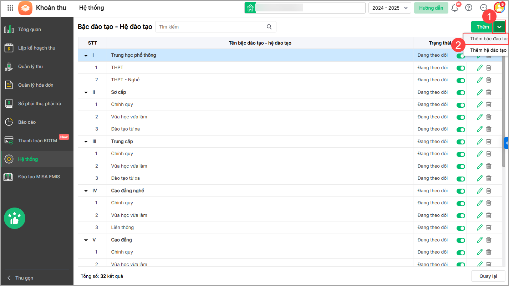This screenshot has height=286, width=509.
Task: Click the help question mark icon
Action: [469, 8]
